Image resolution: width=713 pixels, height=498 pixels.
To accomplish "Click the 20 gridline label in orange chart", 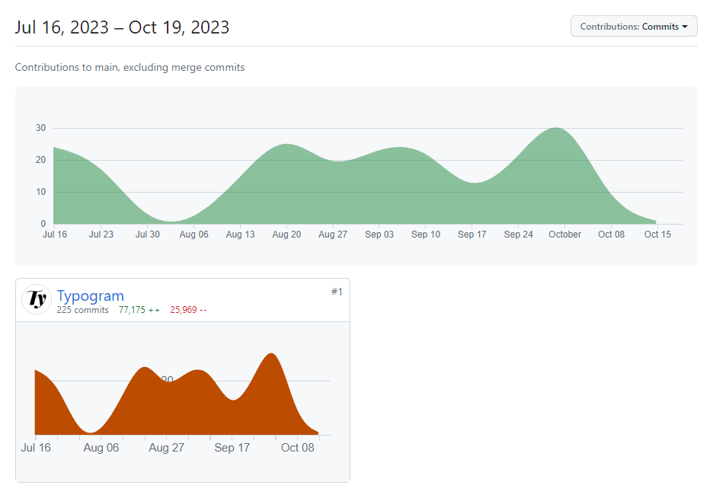I will click(x=168, y=379).
